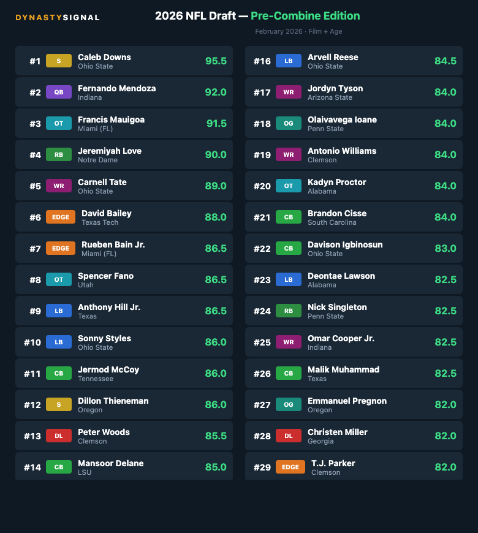The height and width of the screenshot is (533, 478).
Task: Click the WR badge beside Jordyn Tyson
Action: coord(289,93)
